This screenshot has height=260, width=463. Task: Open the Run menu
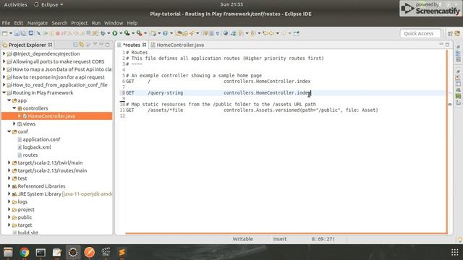96,23
